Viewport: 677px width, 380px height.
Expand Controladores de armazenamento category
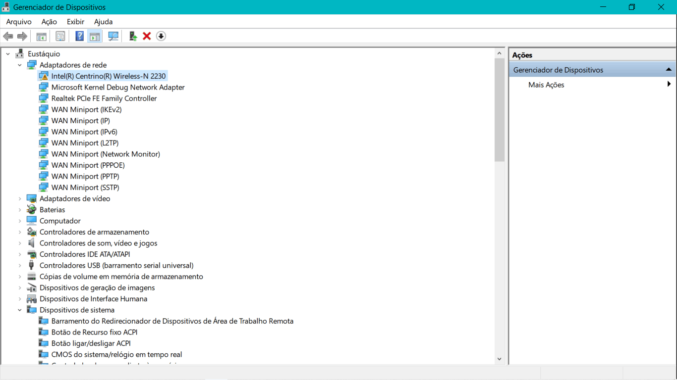(x=20, y=232)
